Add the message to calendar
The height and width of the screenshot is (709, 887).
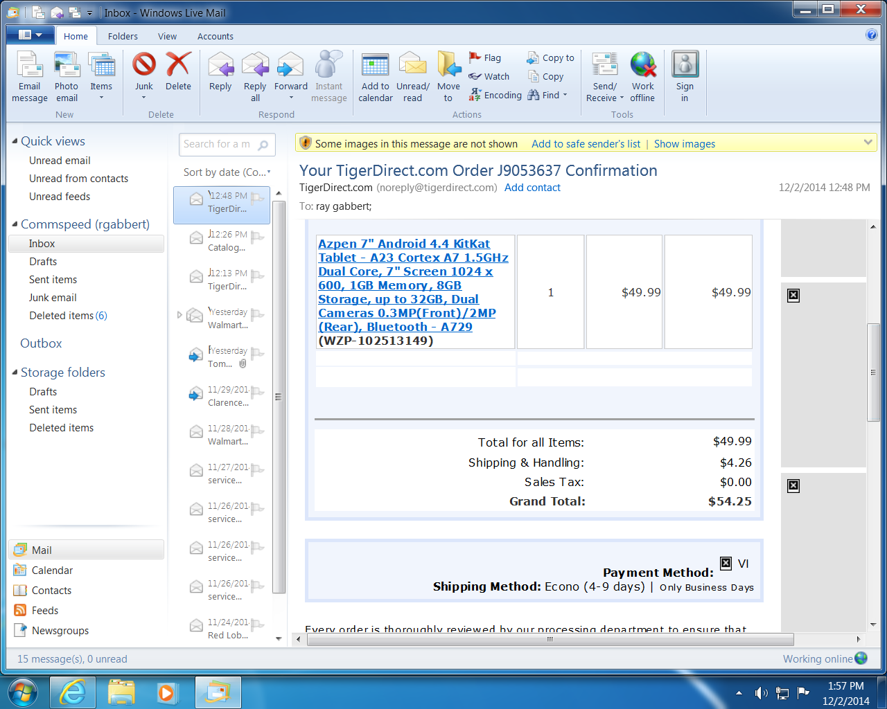coord(376,78)
